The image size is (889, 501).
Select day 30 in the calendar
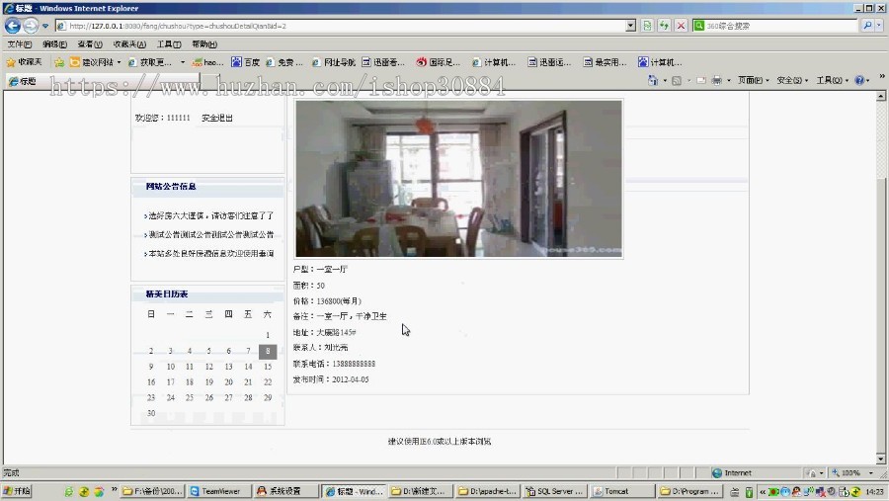(151, 414)
